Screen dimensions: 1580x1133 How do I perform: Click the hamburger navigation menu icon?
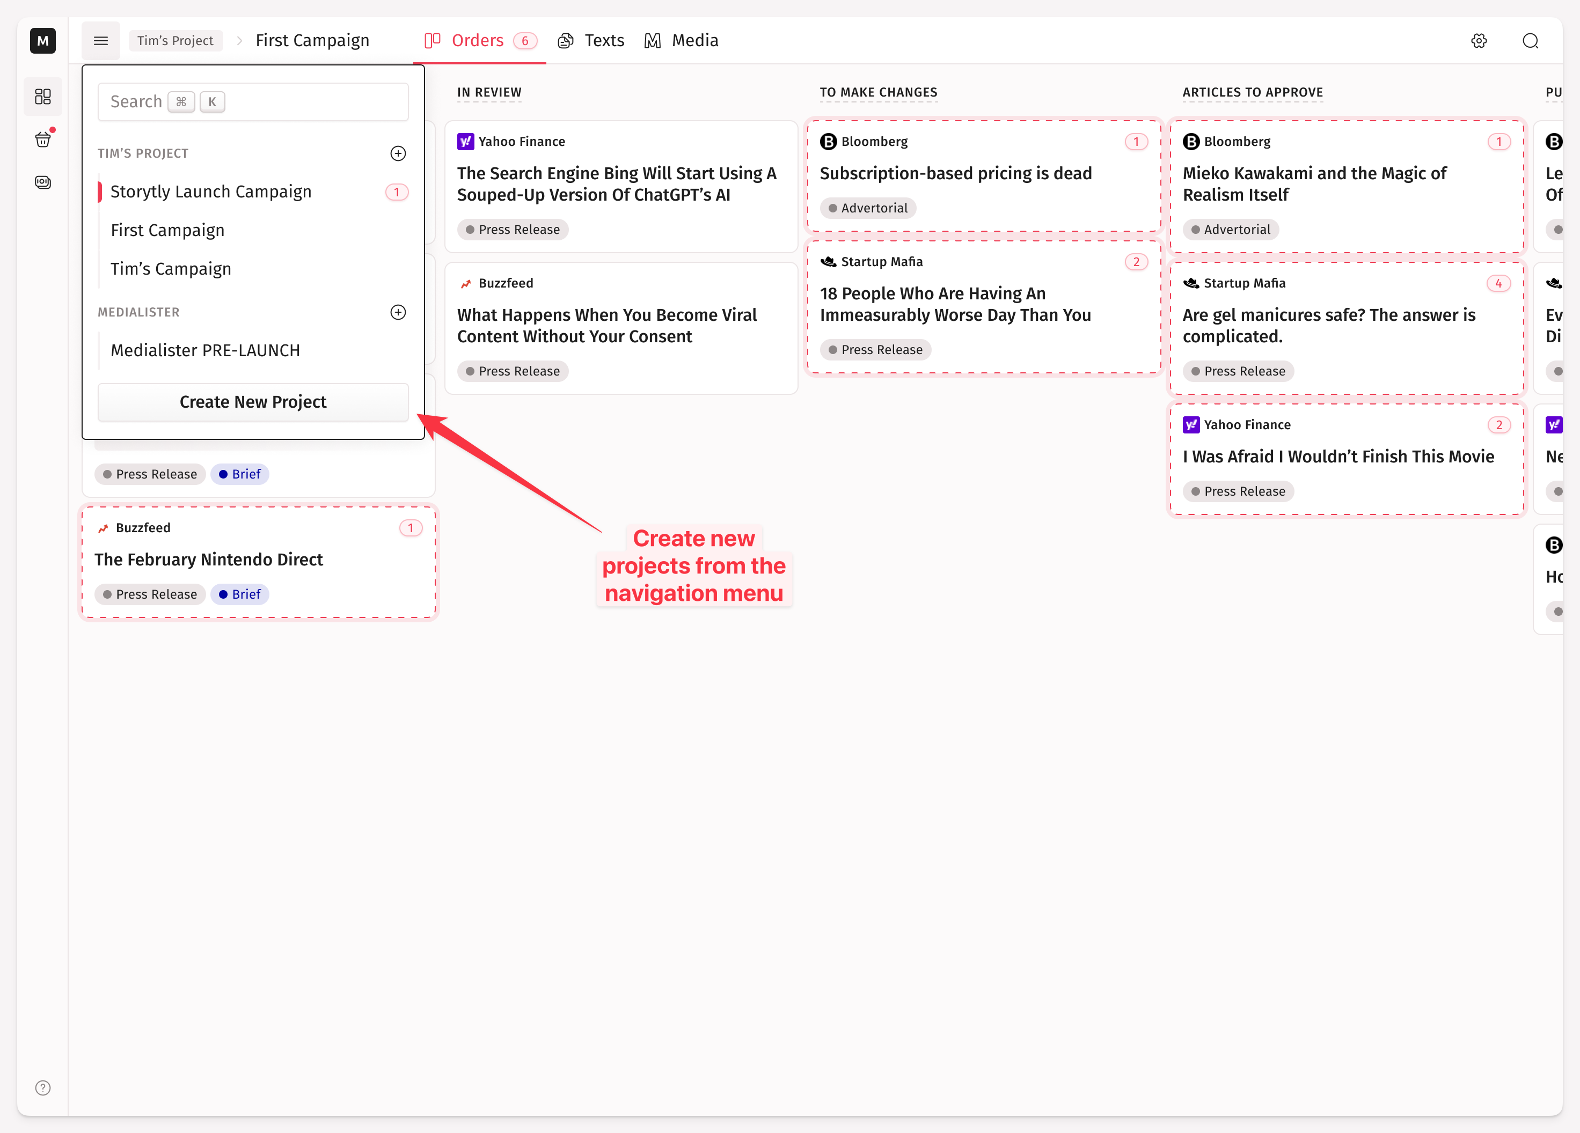pos(100,40)
